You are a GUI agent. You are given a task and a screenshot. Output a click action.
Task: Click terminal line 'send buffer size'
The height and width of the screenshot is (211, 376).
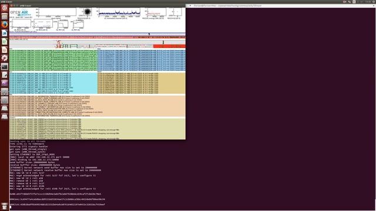[32, 162]
